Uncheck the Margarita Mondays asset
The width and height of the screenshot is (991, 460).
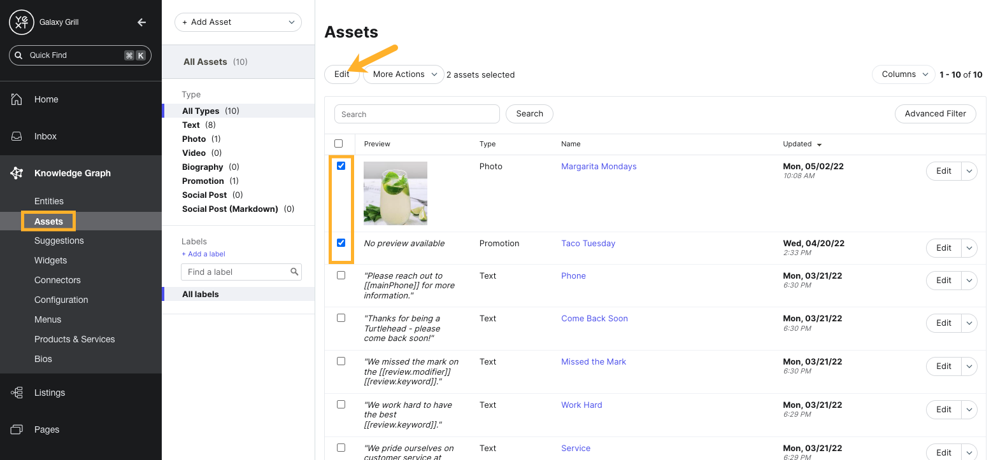(x=341, y=165)
